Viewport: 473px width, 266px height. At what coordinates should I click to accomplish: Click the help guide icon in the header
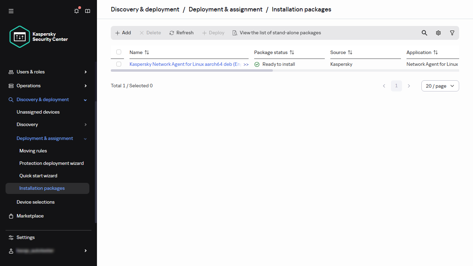[87, 11]
